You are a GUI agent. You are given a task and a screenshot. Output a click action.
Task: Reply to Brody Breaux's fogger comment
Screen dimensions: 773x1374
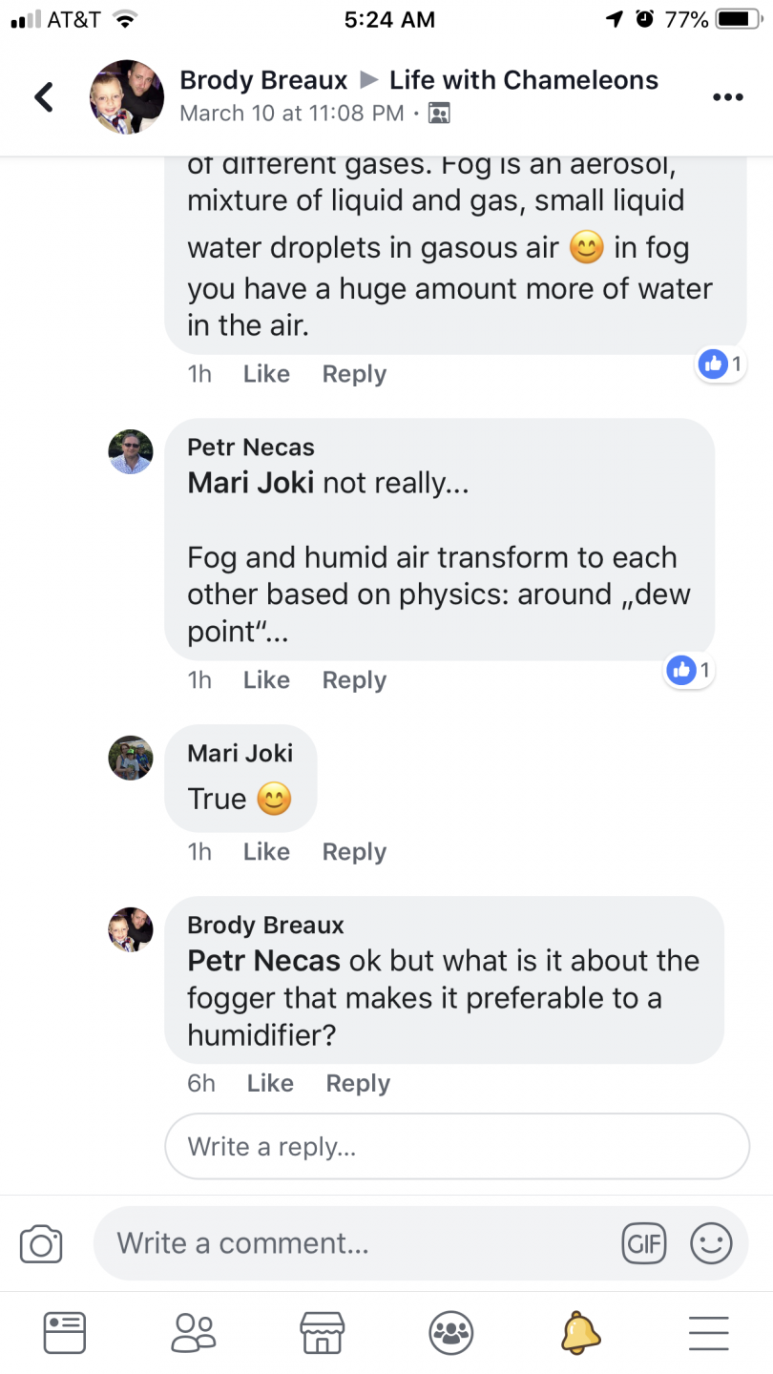coord(358,1083)
